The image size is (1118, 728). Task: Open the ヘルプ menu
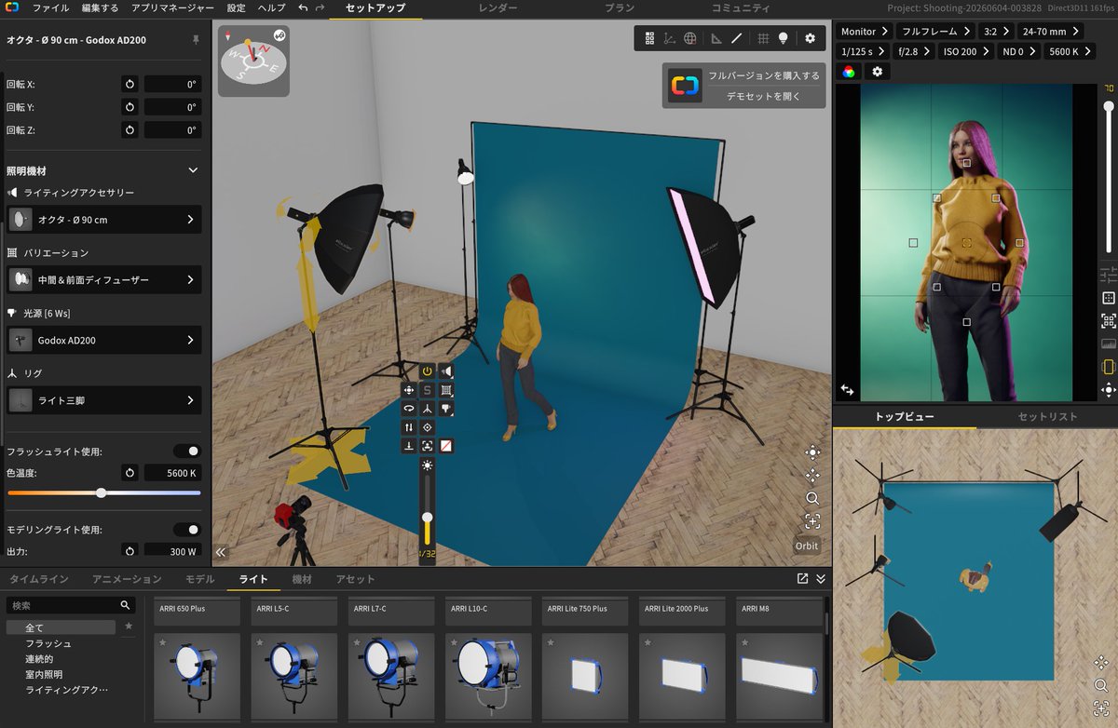pyautogui.click(x=271, y=8)
